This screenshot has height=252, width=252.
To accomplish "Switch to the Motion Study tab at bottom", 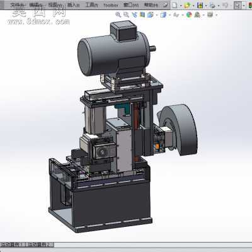I will pyautogui.click(x=40, y=244).
